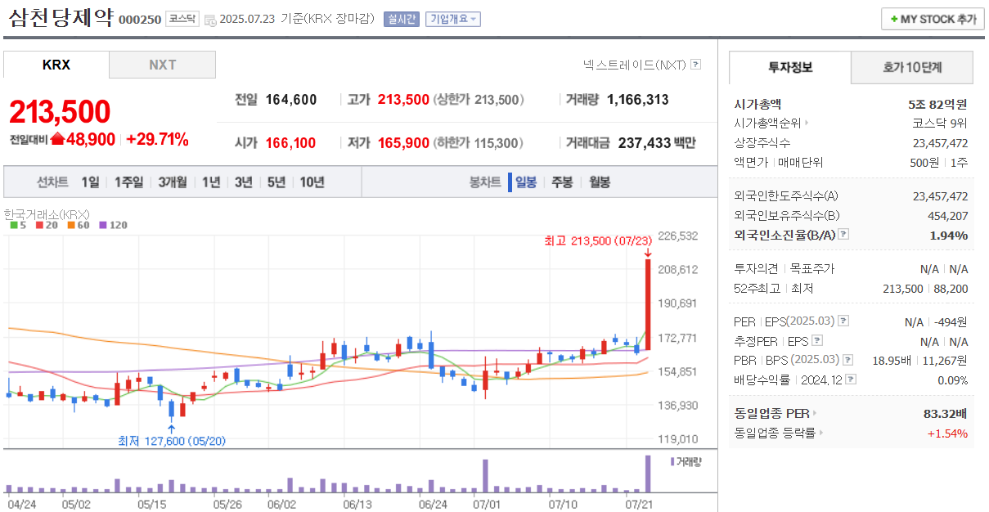Click the tall red 07/23 candlestick
The image size is (989, 512).
[x=648, y=304]
